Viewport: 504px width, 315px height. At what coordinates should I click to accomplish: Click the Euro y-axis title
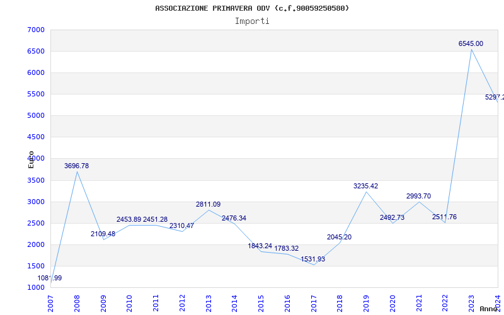[x=31, y=159]
